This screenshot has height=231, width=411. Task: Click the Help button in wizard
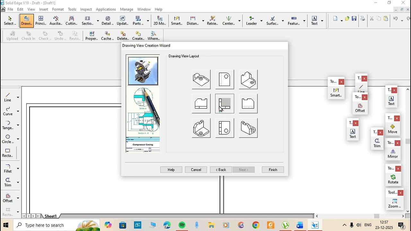pos(171,170)
